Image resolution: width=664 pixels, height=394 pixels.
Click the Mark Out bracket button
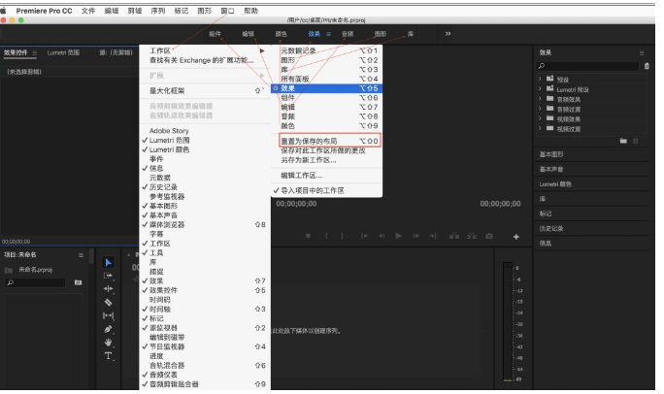pos(342,236)
